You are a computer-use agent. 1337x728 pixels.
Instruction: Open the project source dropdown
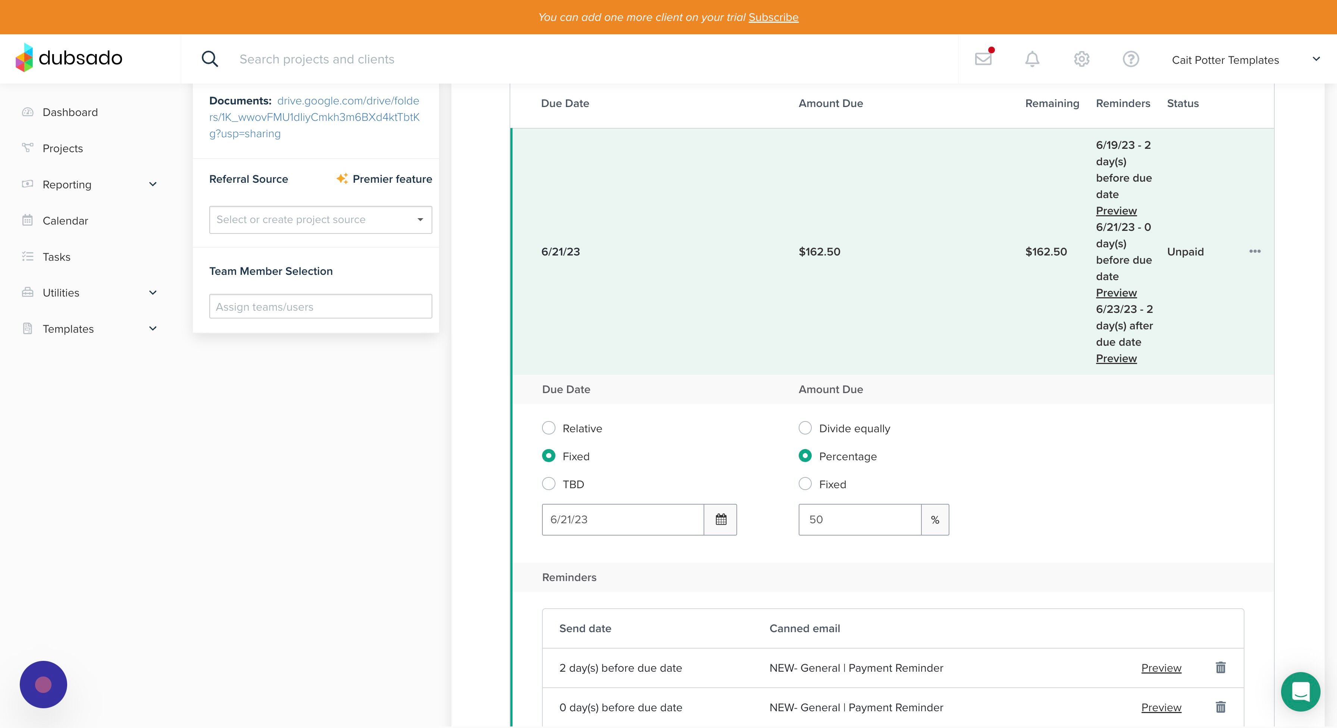pos(320,220)
